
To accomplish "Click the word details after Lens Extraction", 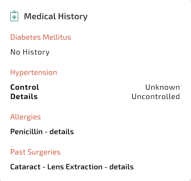I will point(122,167).
